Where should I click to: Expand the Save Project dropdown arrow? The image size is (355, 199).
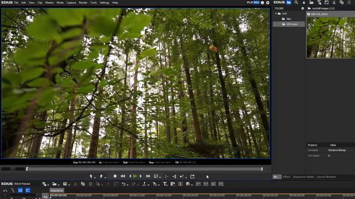69,185
